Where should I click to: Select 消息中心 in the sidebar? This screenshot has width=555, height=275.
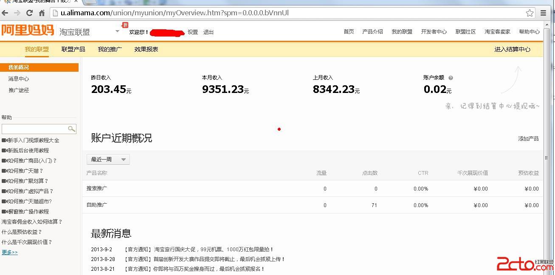(19, 79)
